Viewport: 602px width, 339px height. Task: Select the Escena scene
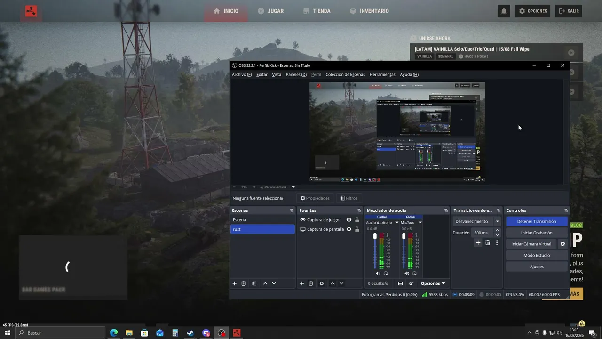coord(262,220)
